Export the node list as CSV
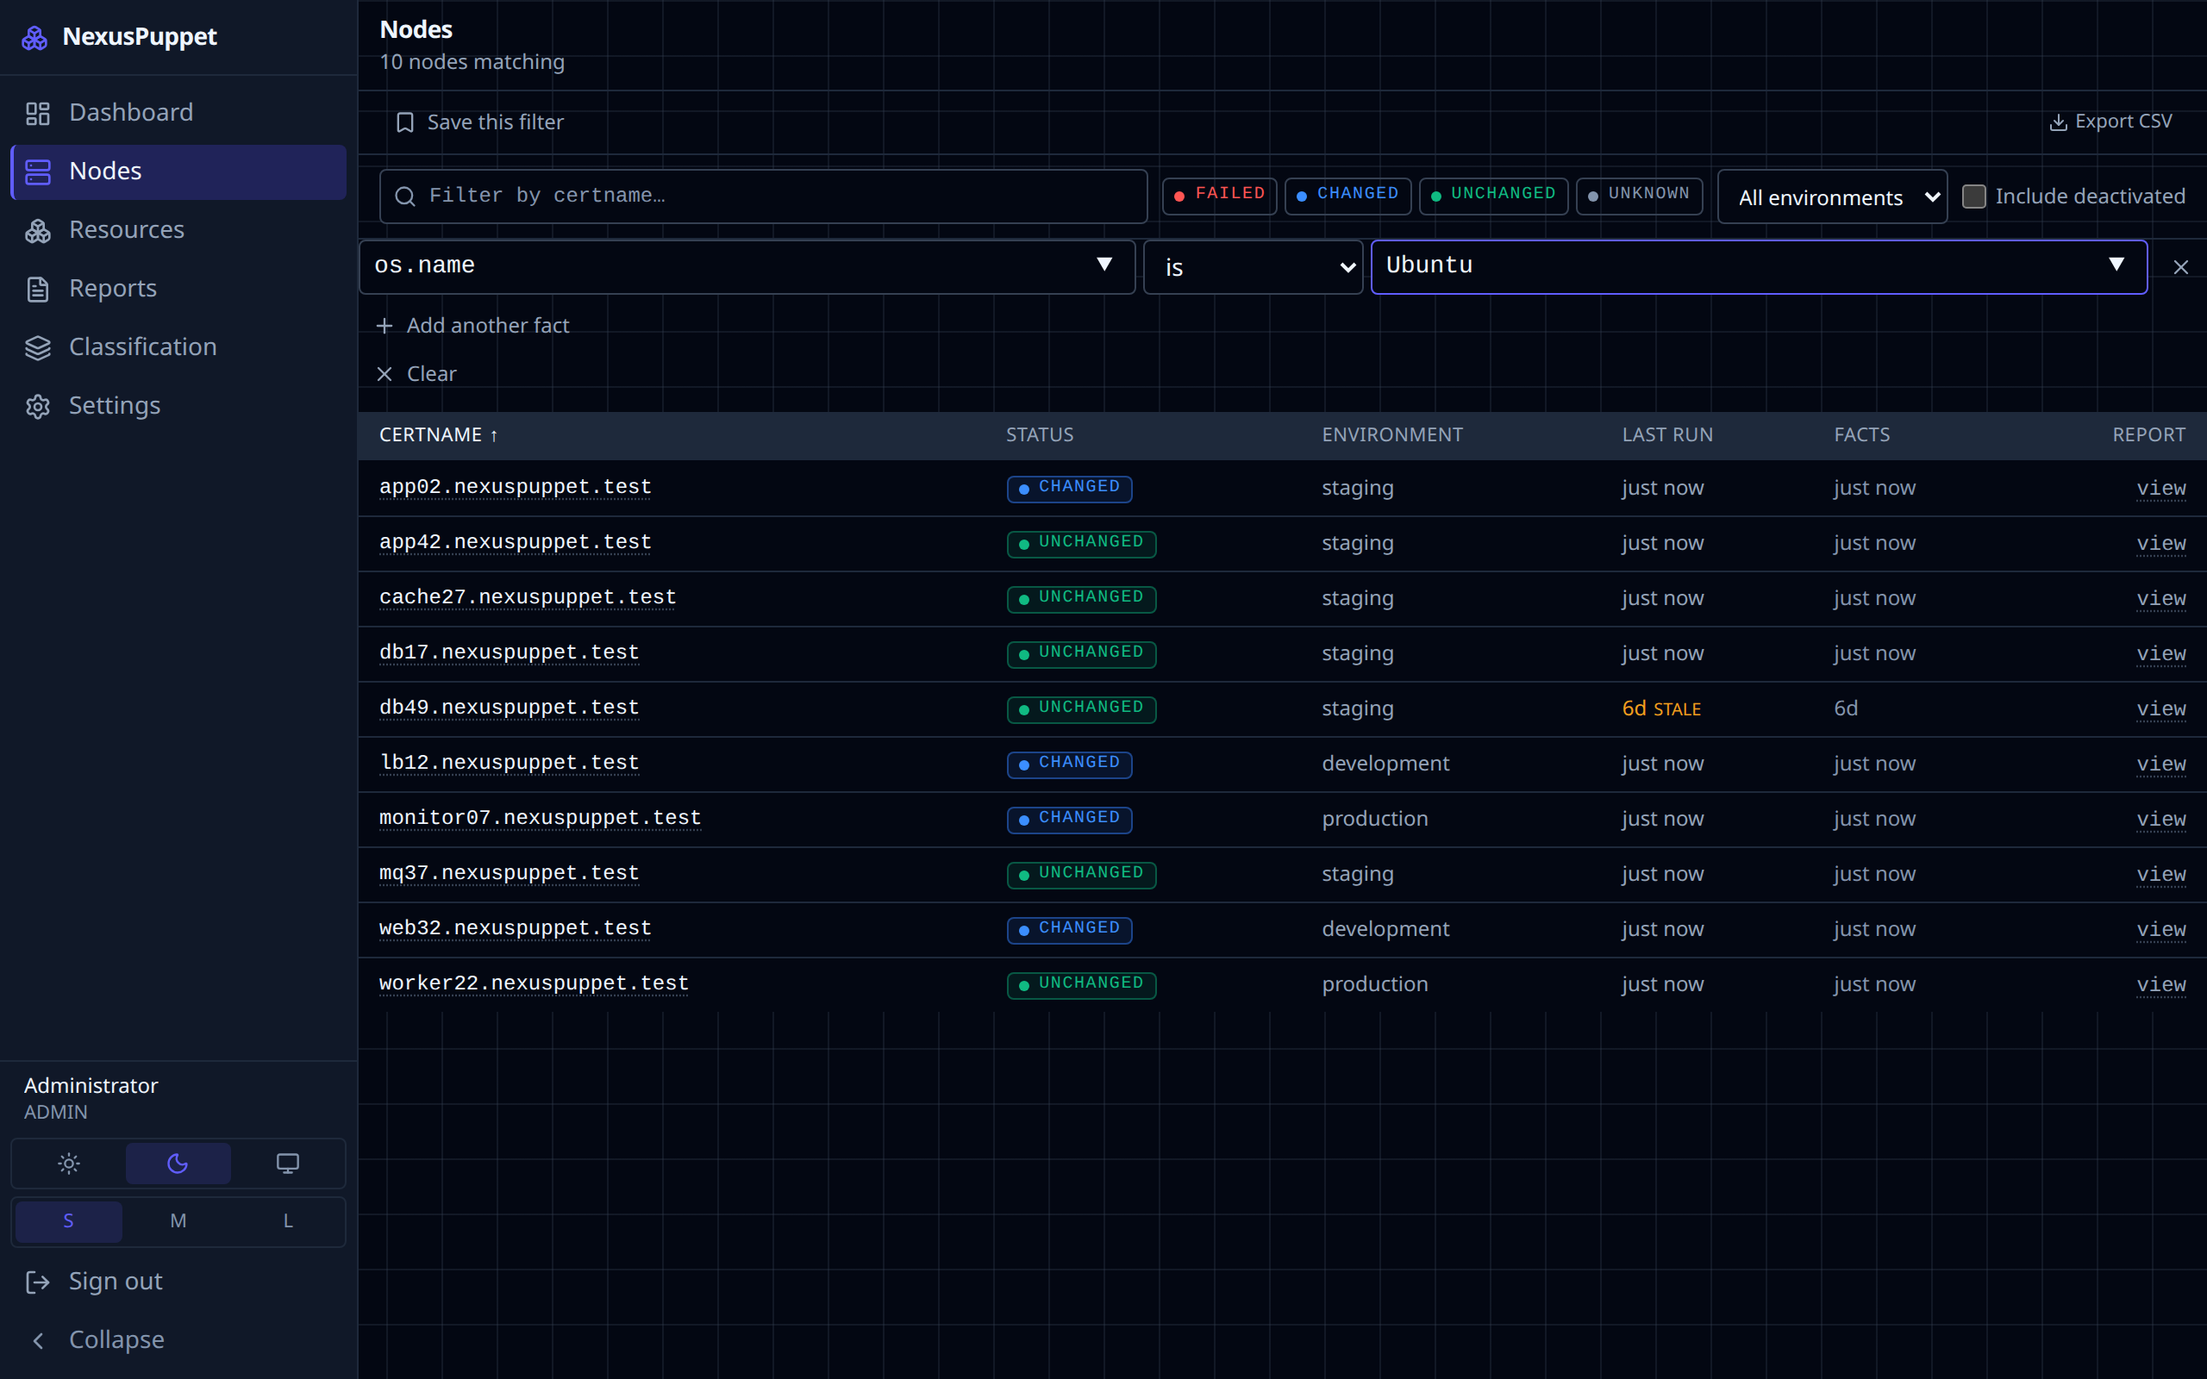Image resolution: width=2207 pixels, height=1379 pixels. [x=2110, y=122]
